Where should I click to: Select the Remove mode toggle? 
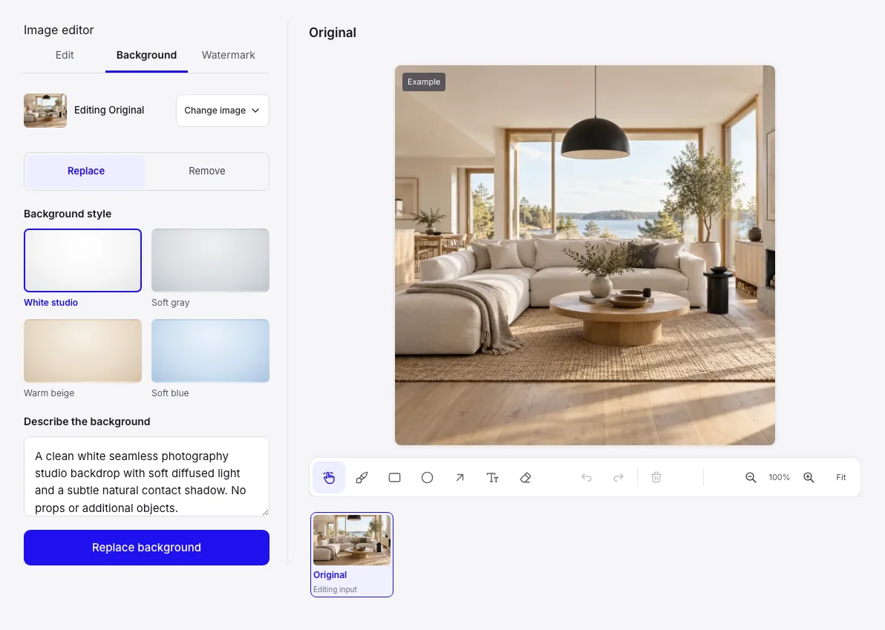(x=207, y=171)
